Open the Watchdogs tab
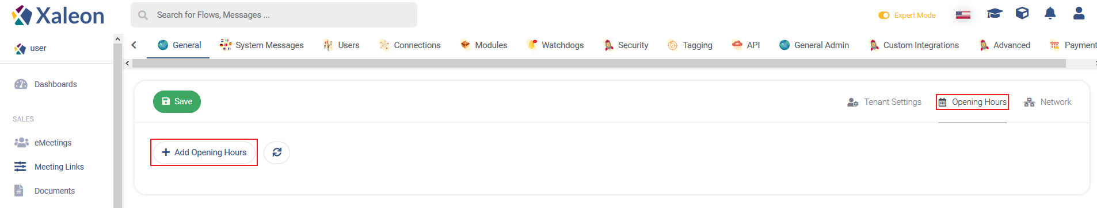 555,45
